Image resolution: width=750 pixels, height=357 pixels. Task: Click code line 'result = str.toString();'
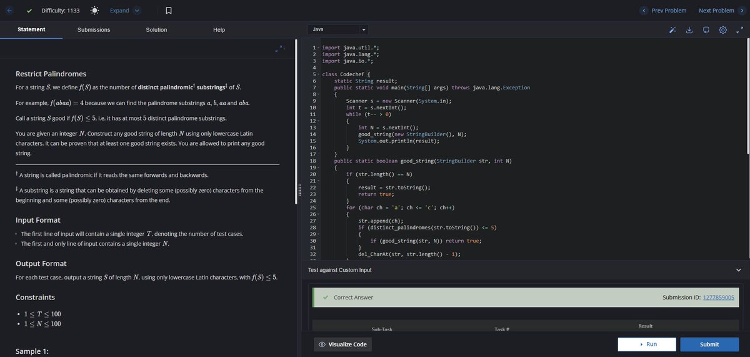[394, 188]
